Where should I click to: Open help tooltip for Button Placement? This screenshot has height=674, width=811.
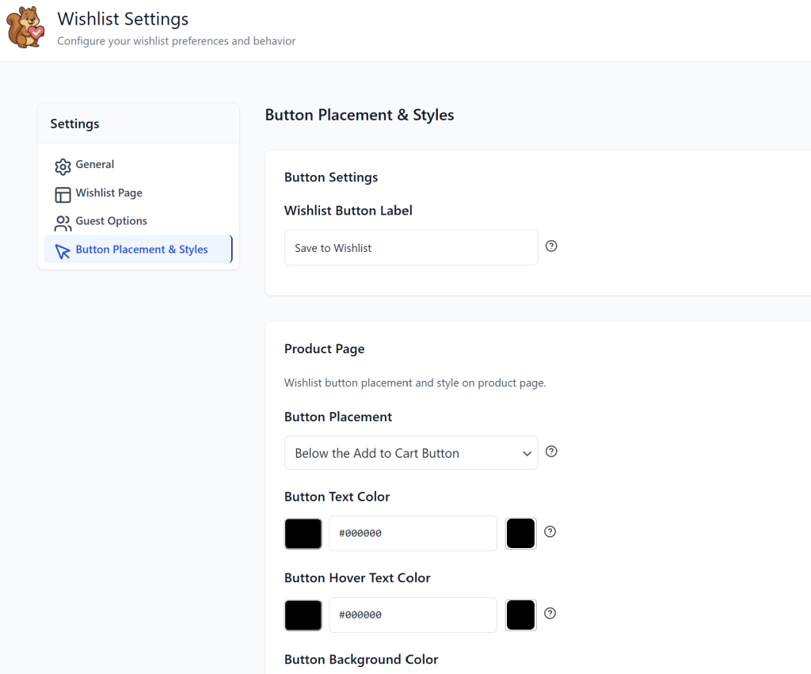tap(551, 451)
